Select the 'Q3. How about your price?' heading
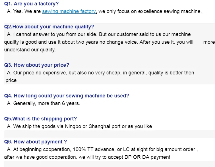This screenshot has height=167, width=215. pyautogui.click(x=37, y=65)
